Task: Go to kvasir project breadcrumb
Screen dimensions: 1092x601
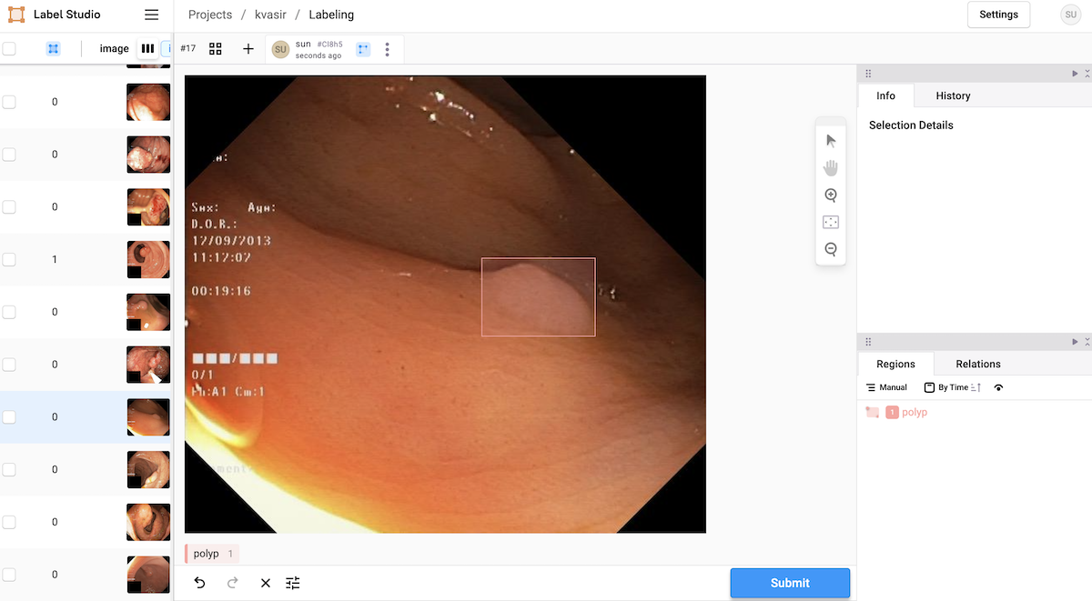Action: [270, 15]
